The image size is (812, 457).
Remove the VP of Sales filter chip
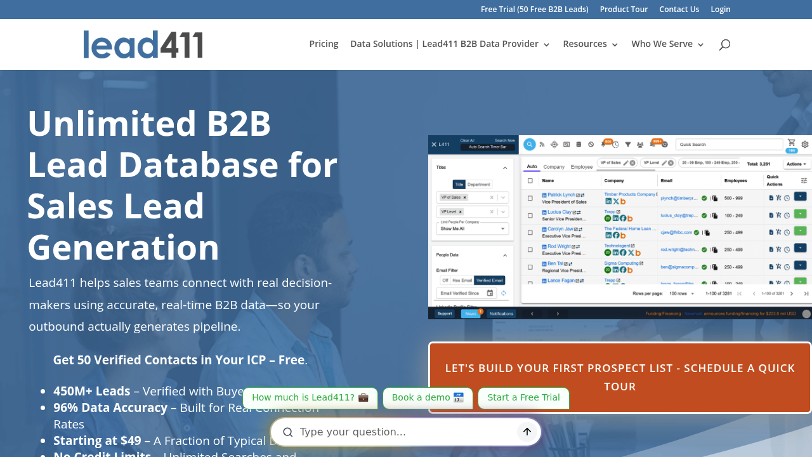click(632, 162)
